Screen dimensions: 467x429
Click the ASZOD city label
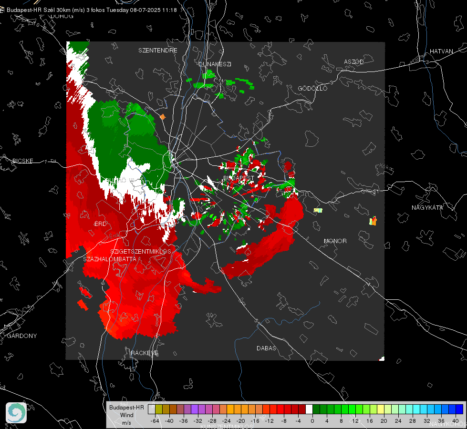(354, 62)
